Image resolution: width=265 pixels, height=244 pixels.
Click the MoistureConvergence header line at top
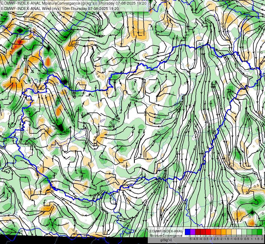(x=74, y=3)
